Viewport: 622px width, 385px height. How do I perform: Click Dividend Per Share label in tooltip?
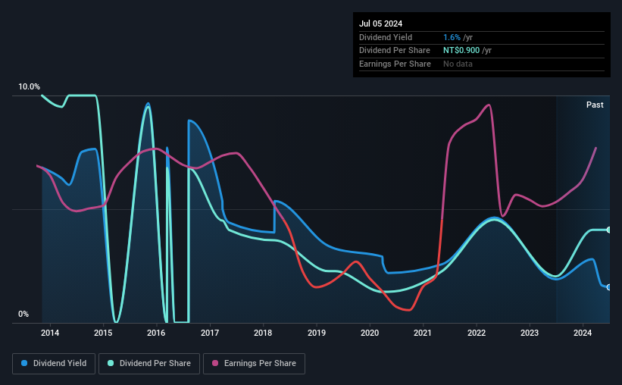(395, 51)
